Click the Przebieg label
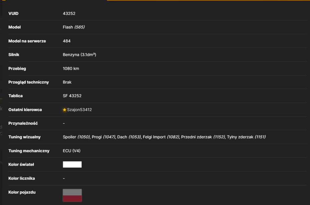The image size is (310, 205). point(17,69)
